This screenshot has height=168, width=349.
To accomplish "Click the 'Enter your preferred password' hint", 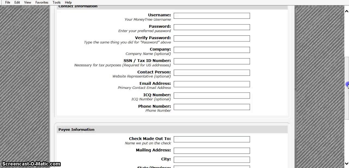I will tap(145, 31).
